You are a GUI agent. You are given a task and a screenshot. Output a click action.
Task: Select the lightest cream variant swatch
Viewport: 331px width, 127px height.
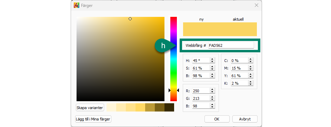click(x=111, y=107)
